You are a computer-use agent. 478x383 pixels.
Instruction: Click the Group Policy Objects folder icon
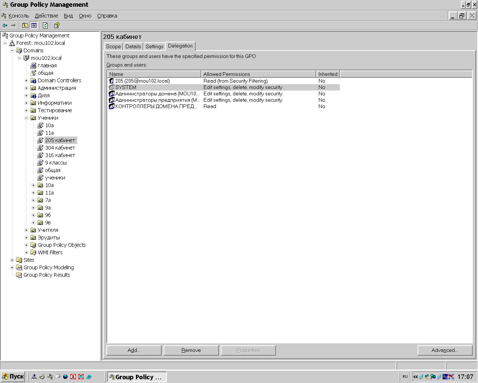pyautogui.click(x=33, y=245)
